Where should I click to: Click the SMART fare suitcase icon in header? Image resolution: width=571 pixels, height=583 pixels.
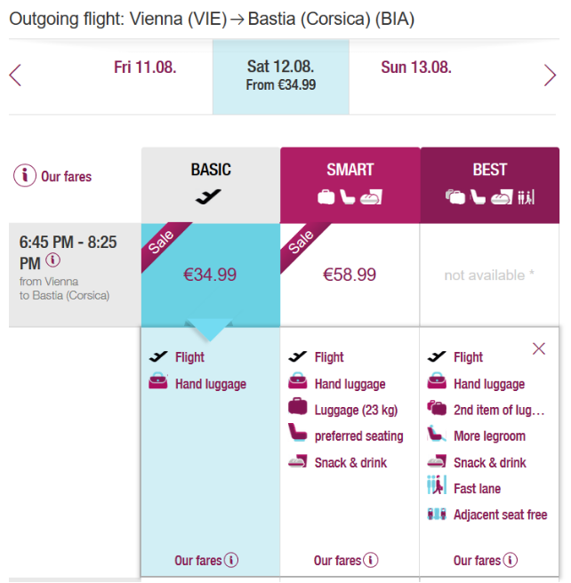(326, 197)
